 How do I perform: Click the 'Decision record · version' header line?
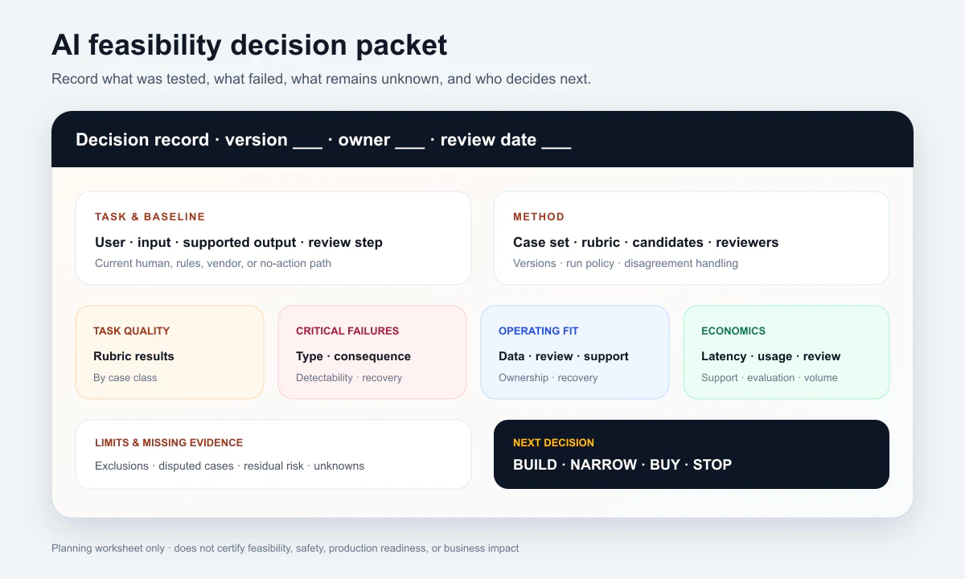(323, 140)
